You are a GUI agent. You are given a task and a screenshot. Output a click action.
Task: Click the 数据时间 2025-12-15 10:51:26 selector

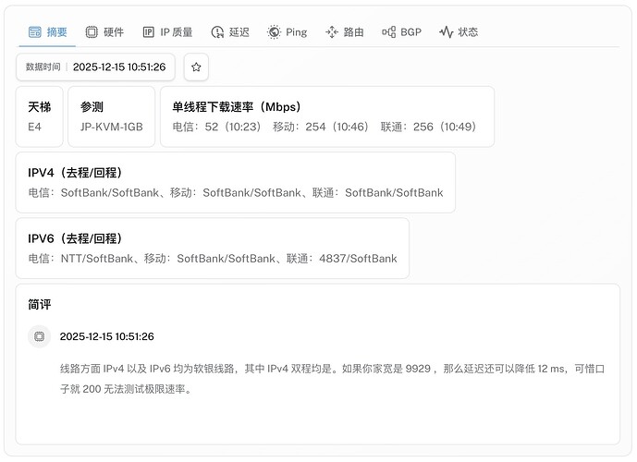96,67
